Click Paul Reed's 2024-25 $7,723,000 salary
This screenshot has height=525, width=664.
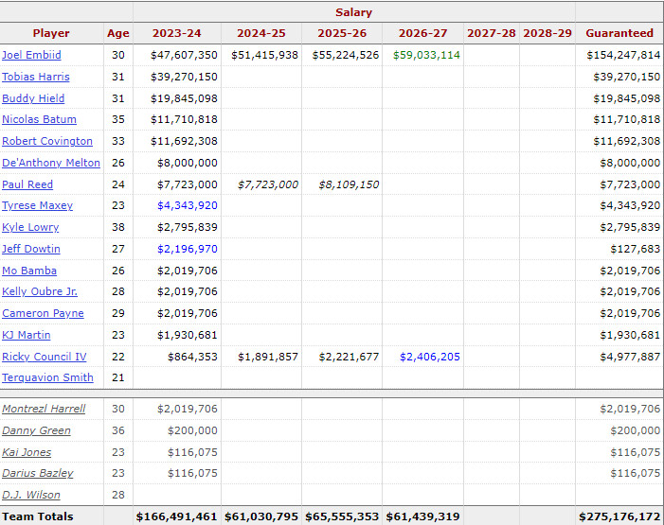[x=268, y=184]
